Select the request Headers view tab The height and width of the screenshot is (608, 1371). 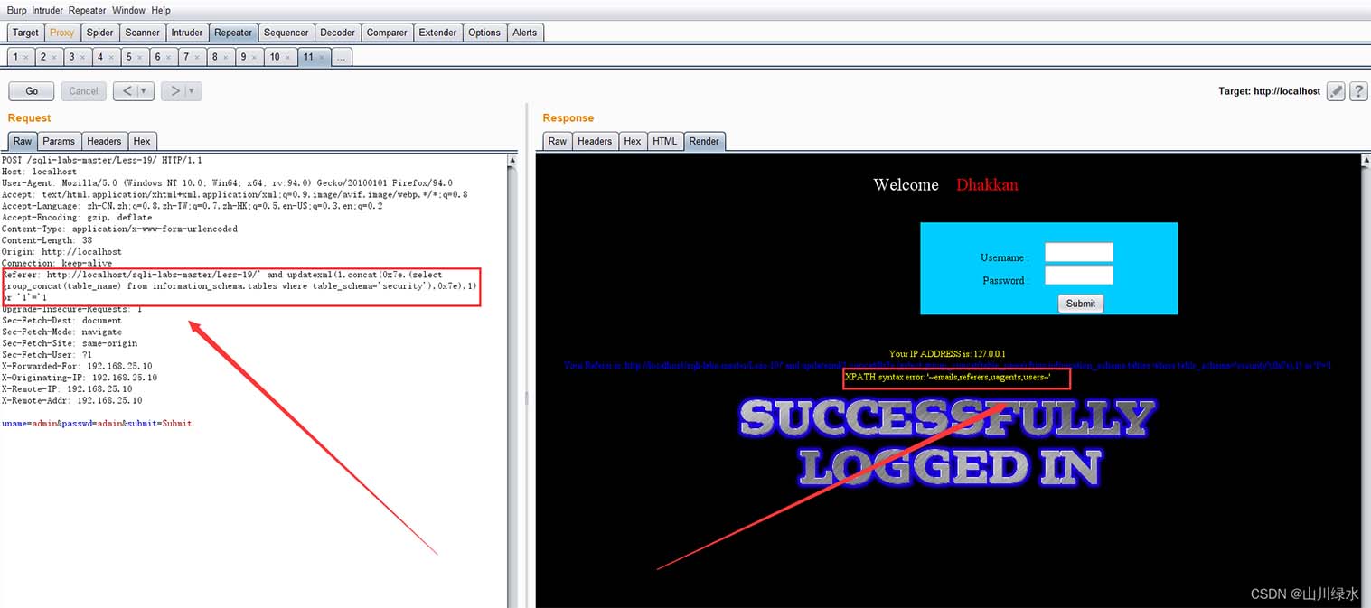coord(104,141)
